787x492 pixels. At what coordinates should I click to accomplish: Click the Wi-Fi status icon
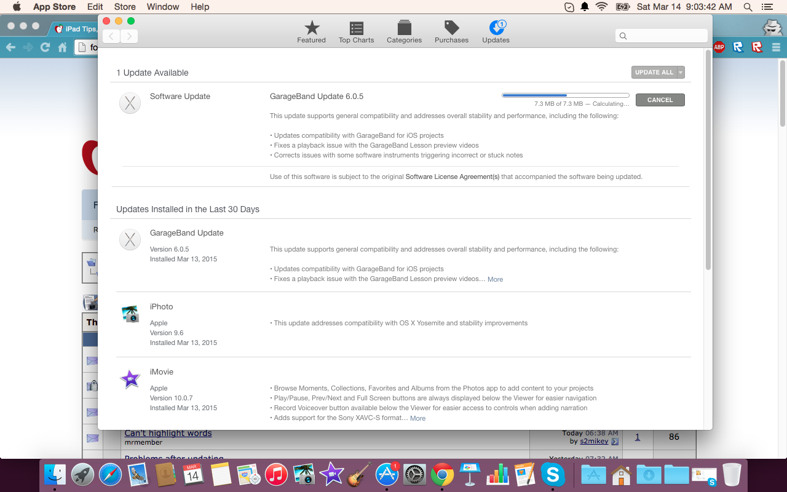click(x=601, y=7)
